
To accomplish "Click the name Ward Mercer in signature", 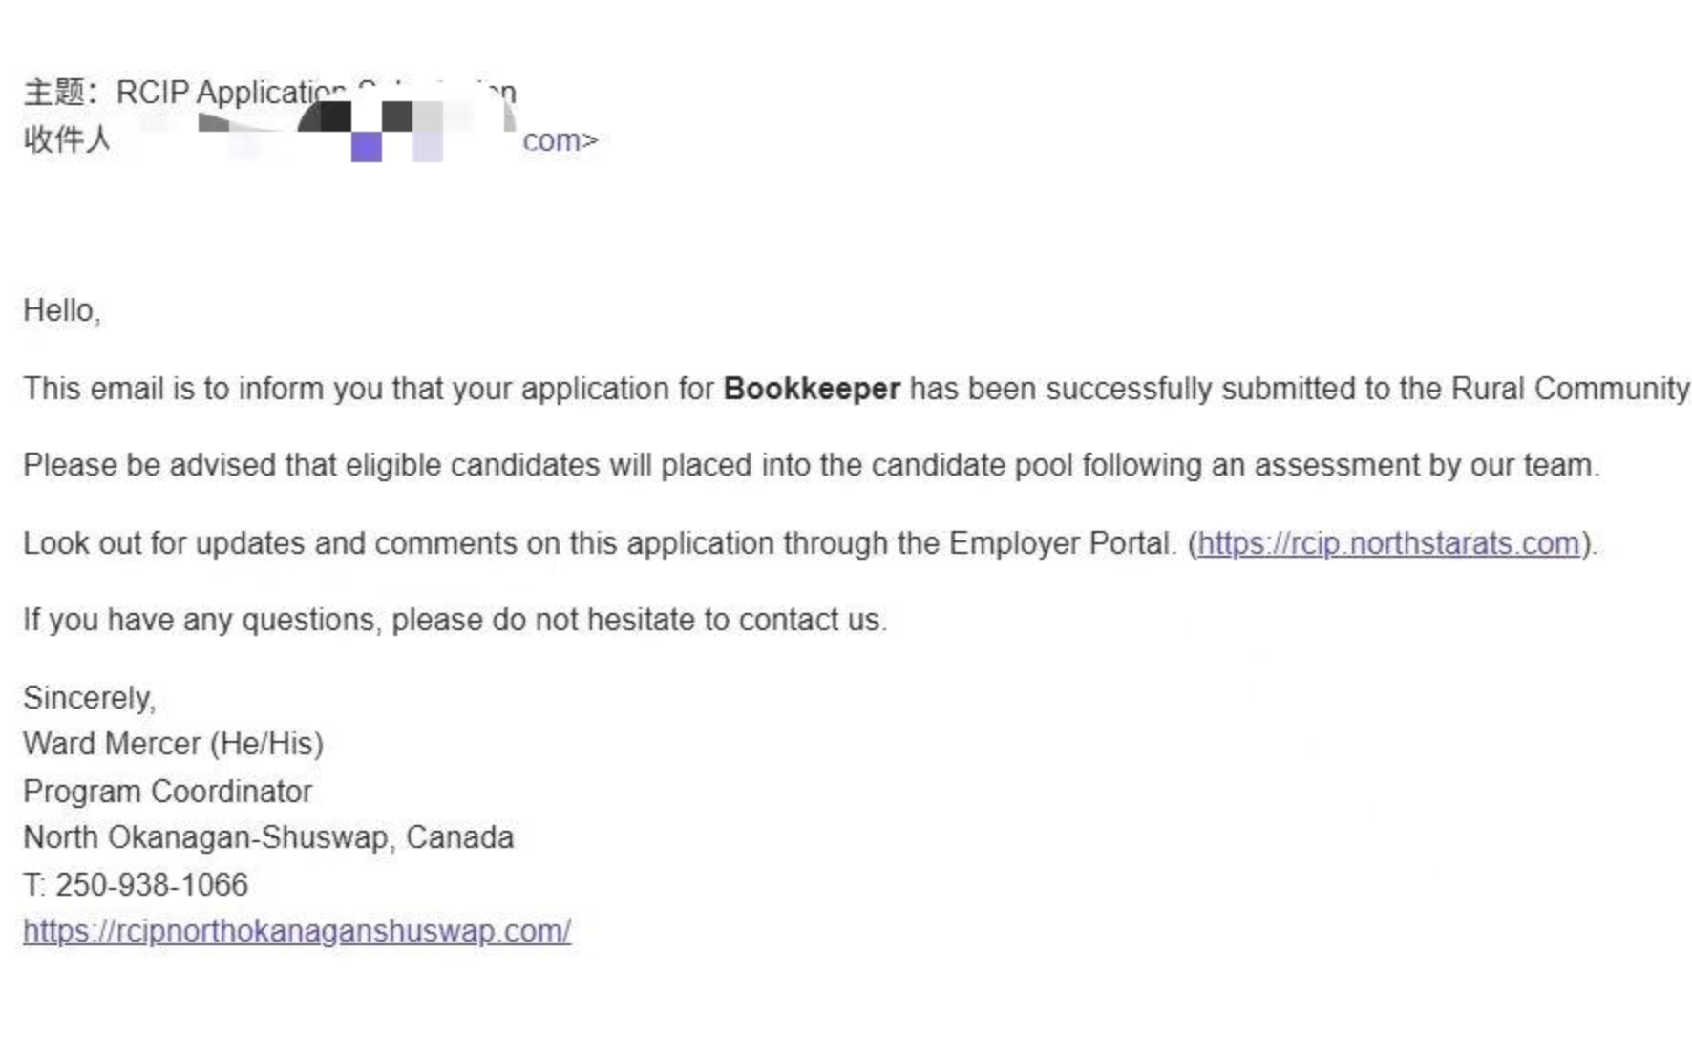I will click(112, 744).
